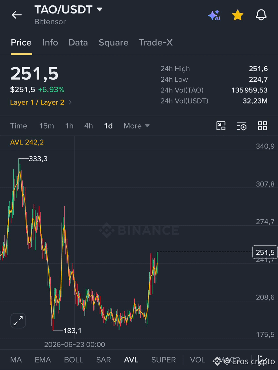The height and width of the screenshot is (370, 278).
Task: Click the +6,93% price change text
Action: (x=51, y=90)
